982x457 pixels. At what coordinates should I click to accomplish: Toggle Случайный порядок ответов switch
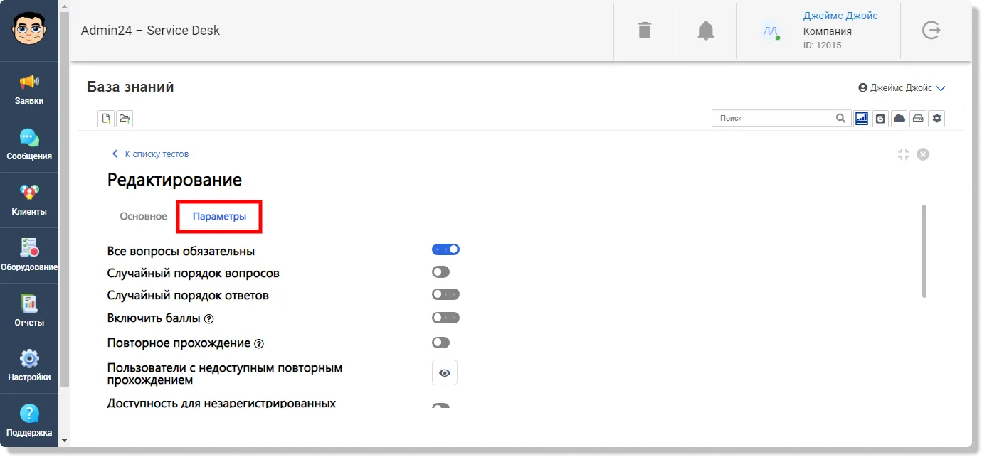(x=445, y=294)
